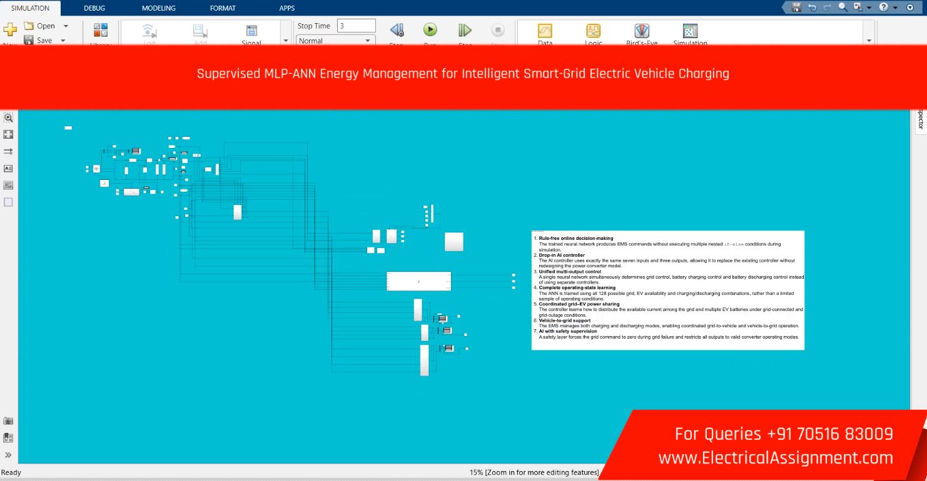Open the Logic Analyzer icon
The image size is (927, 481).
(593, 31)
